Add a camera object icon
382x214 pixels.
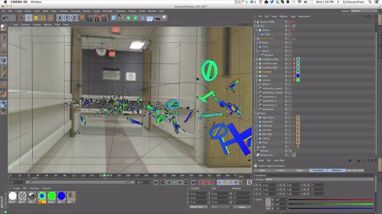(x=157, y=18)
